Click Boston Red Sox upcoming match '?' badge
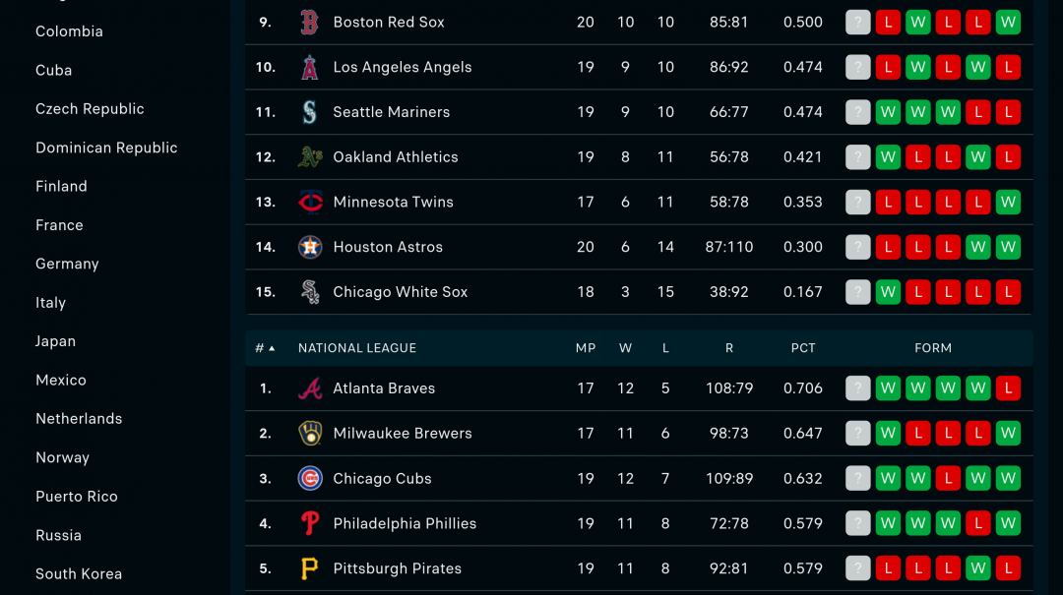 point(858,22)
